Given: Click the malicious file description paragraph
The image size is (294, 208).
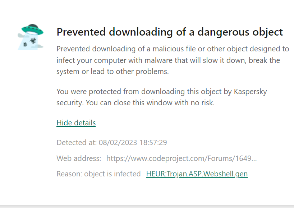Looking at the screenshot, I should coord(173,60).
